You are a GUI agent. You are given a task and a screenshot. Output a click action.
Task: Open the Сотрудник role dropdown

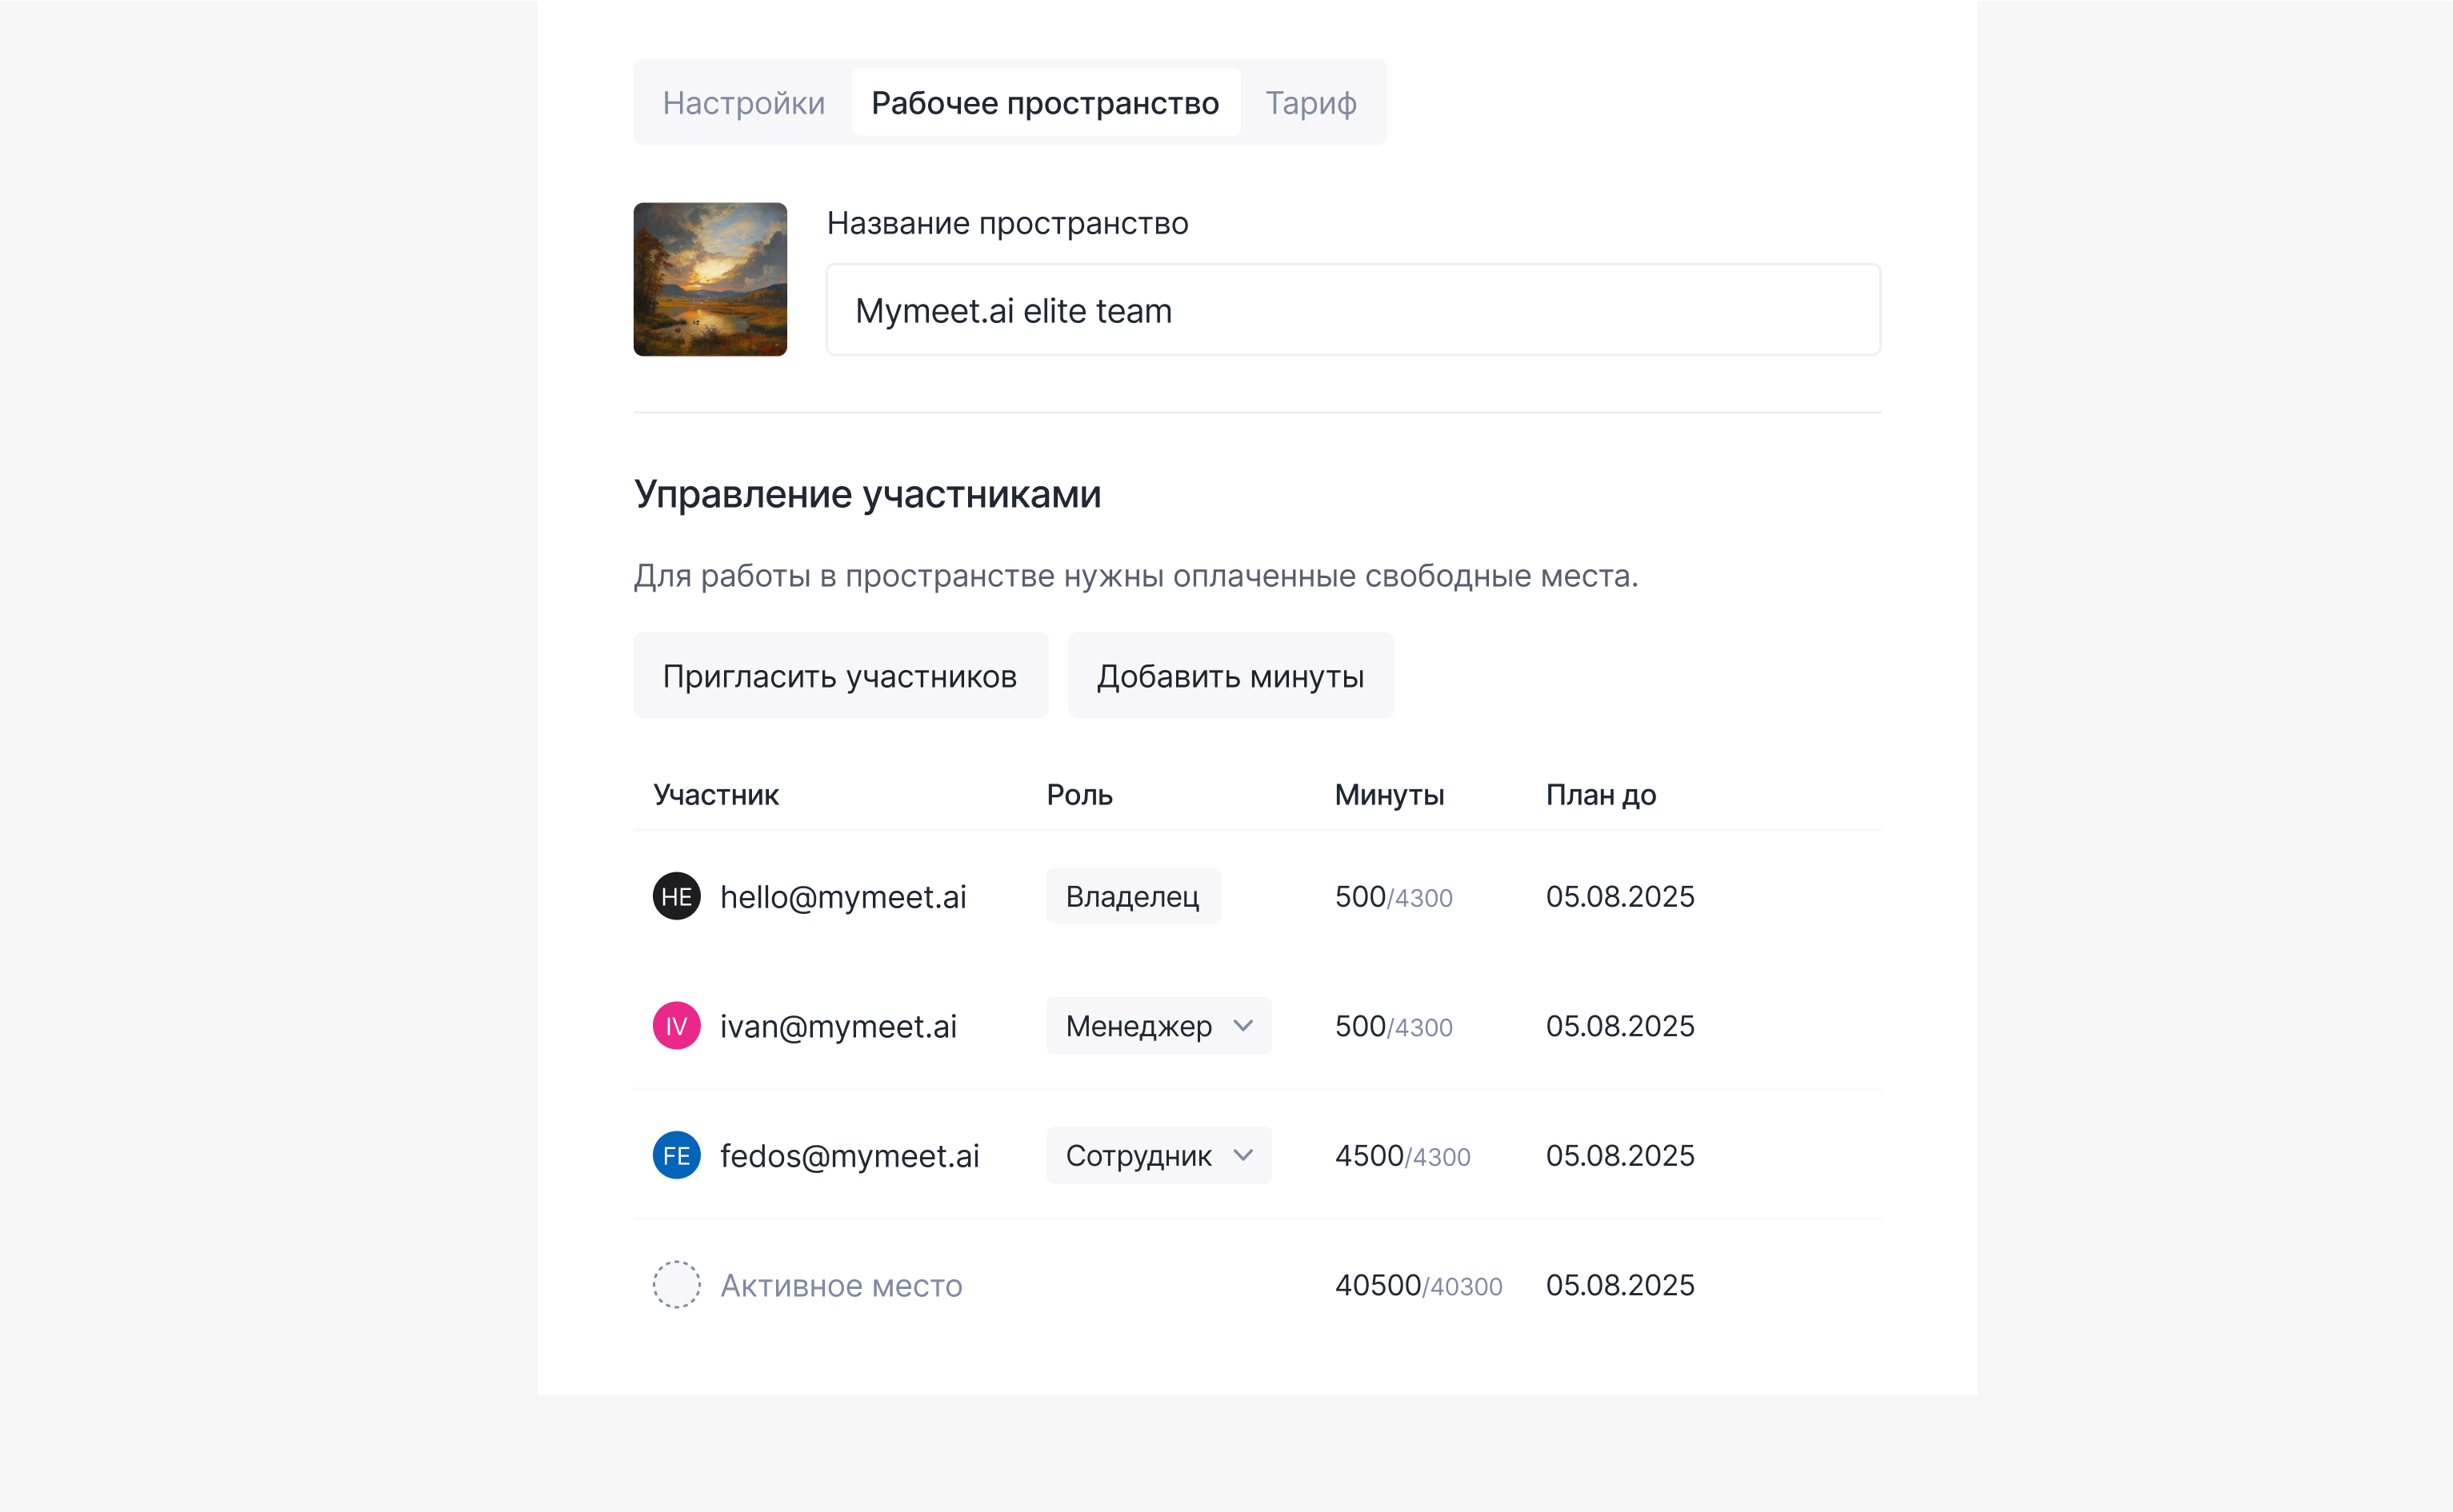[1158, 1155]
